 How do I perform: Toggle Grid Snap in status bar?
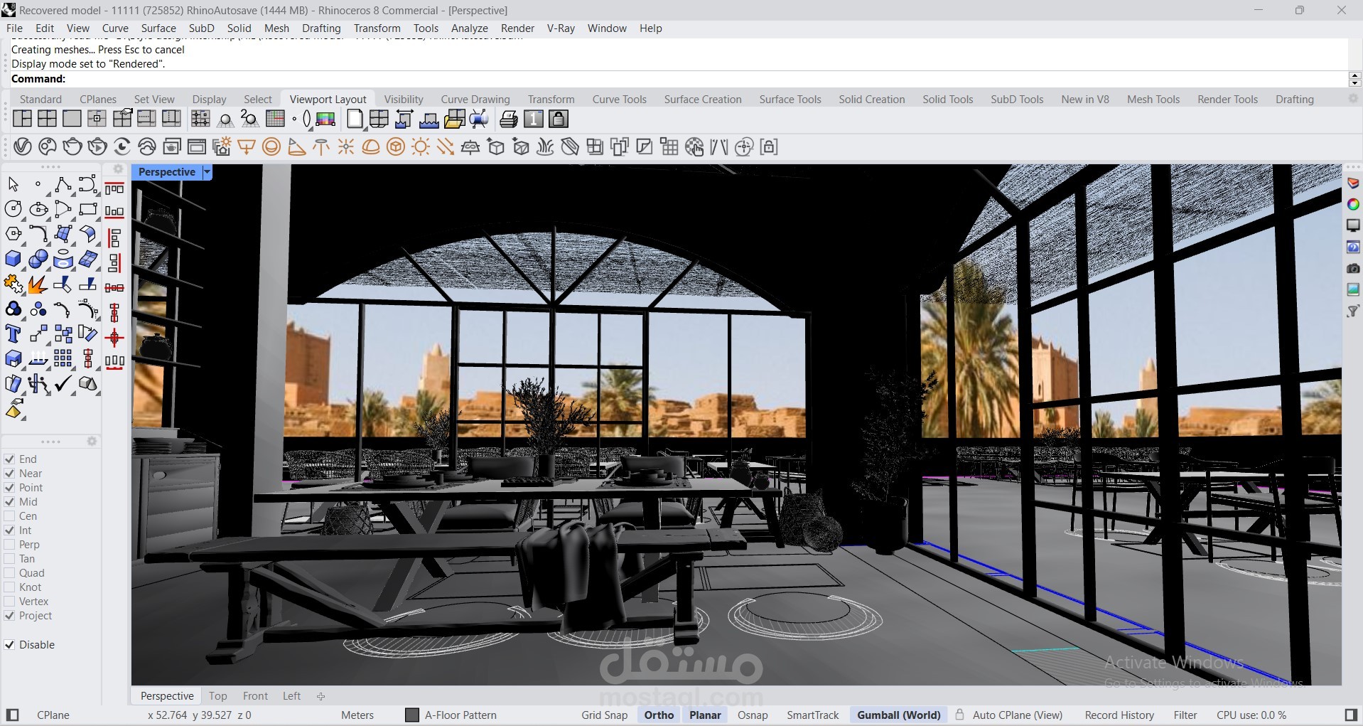coord(605,715)
